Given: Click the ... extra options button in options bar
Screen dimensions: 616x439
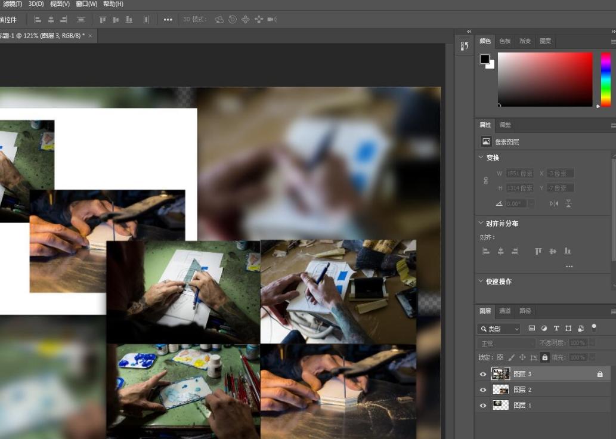Looking at the screenshot, I should click(x=167, y=19).
